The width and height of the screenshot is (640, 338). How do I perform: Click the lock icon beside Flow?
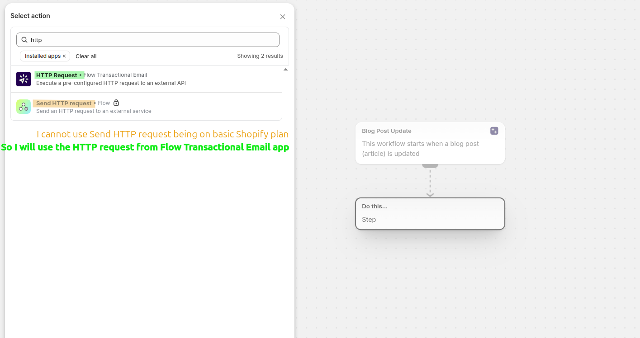[x=116, y=103]
